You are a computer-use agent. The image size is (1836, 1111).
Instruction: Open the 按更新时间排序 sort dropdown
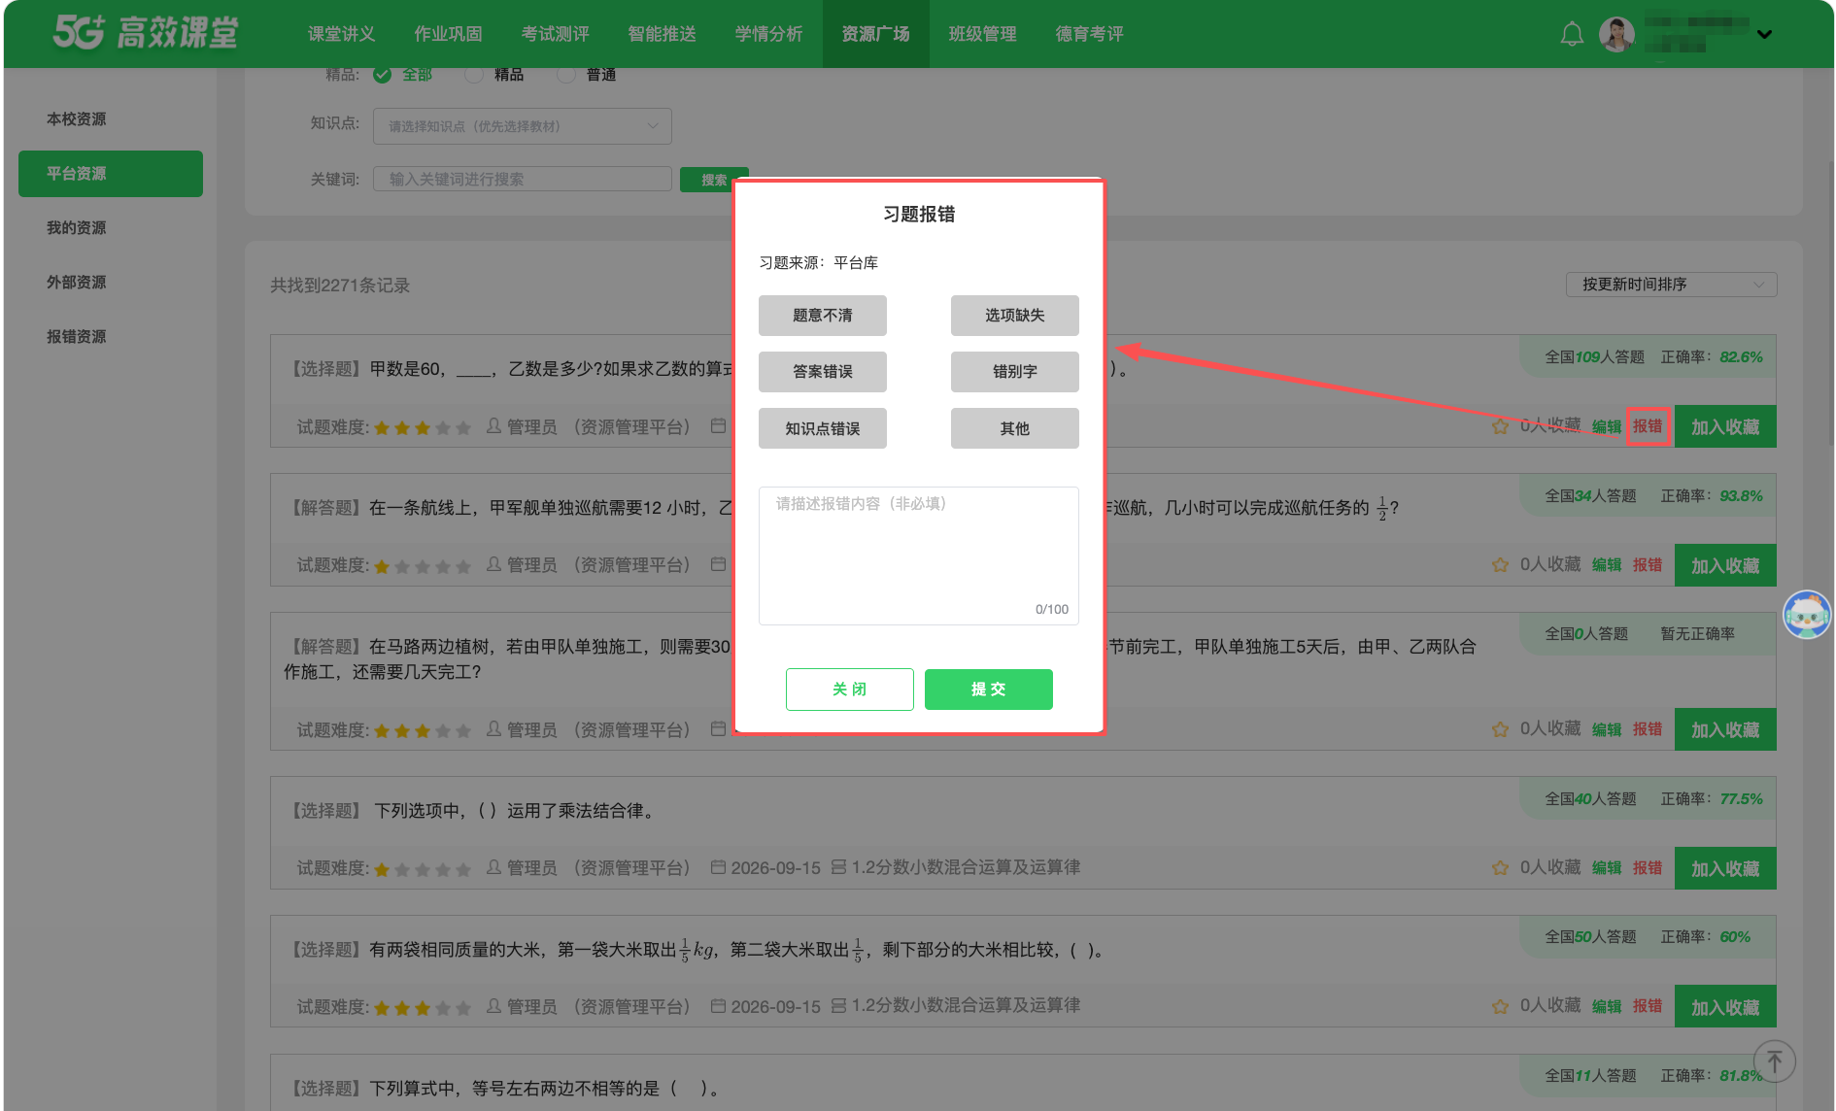[1672, 285]
